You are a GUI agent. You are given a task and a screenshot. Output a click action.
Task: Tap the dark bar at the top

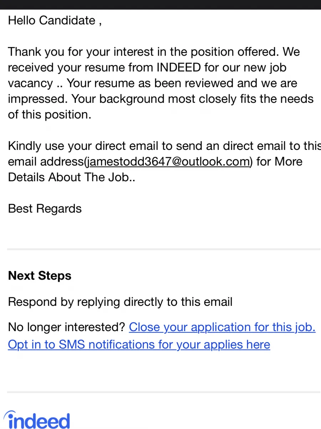160,5
